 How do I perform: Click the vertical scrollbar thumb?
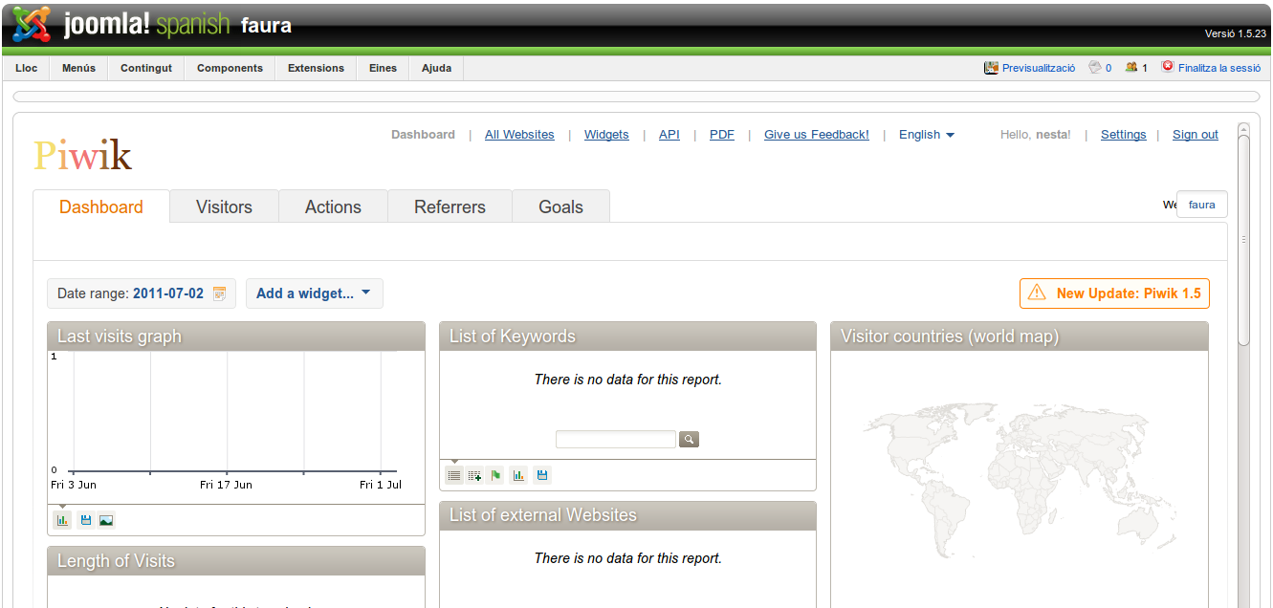[1242, 240]
